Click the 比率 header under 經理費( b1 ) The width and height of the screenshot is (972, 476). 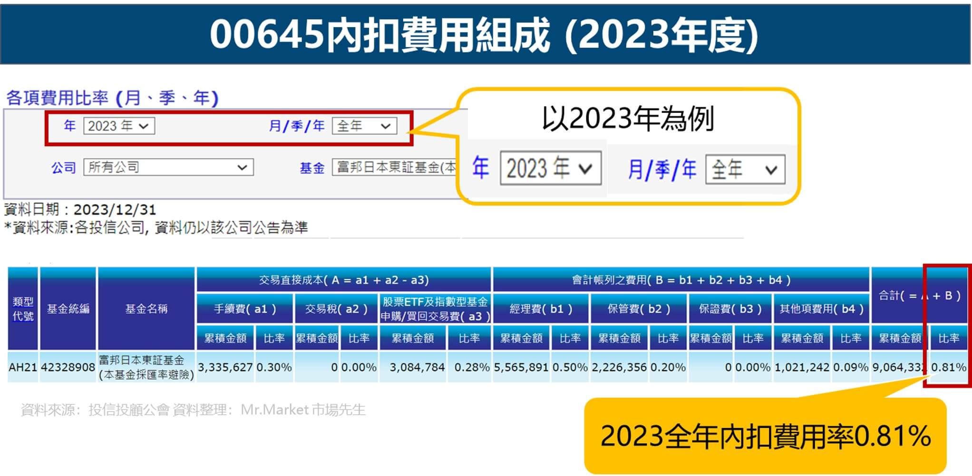click(570, 338)
